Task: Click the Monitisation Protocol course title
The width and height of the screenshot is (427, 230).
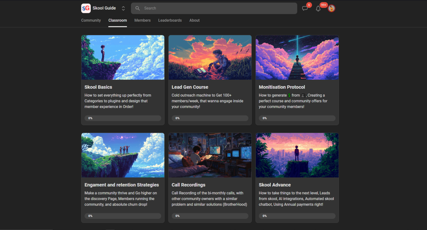Action: (282, 87)
